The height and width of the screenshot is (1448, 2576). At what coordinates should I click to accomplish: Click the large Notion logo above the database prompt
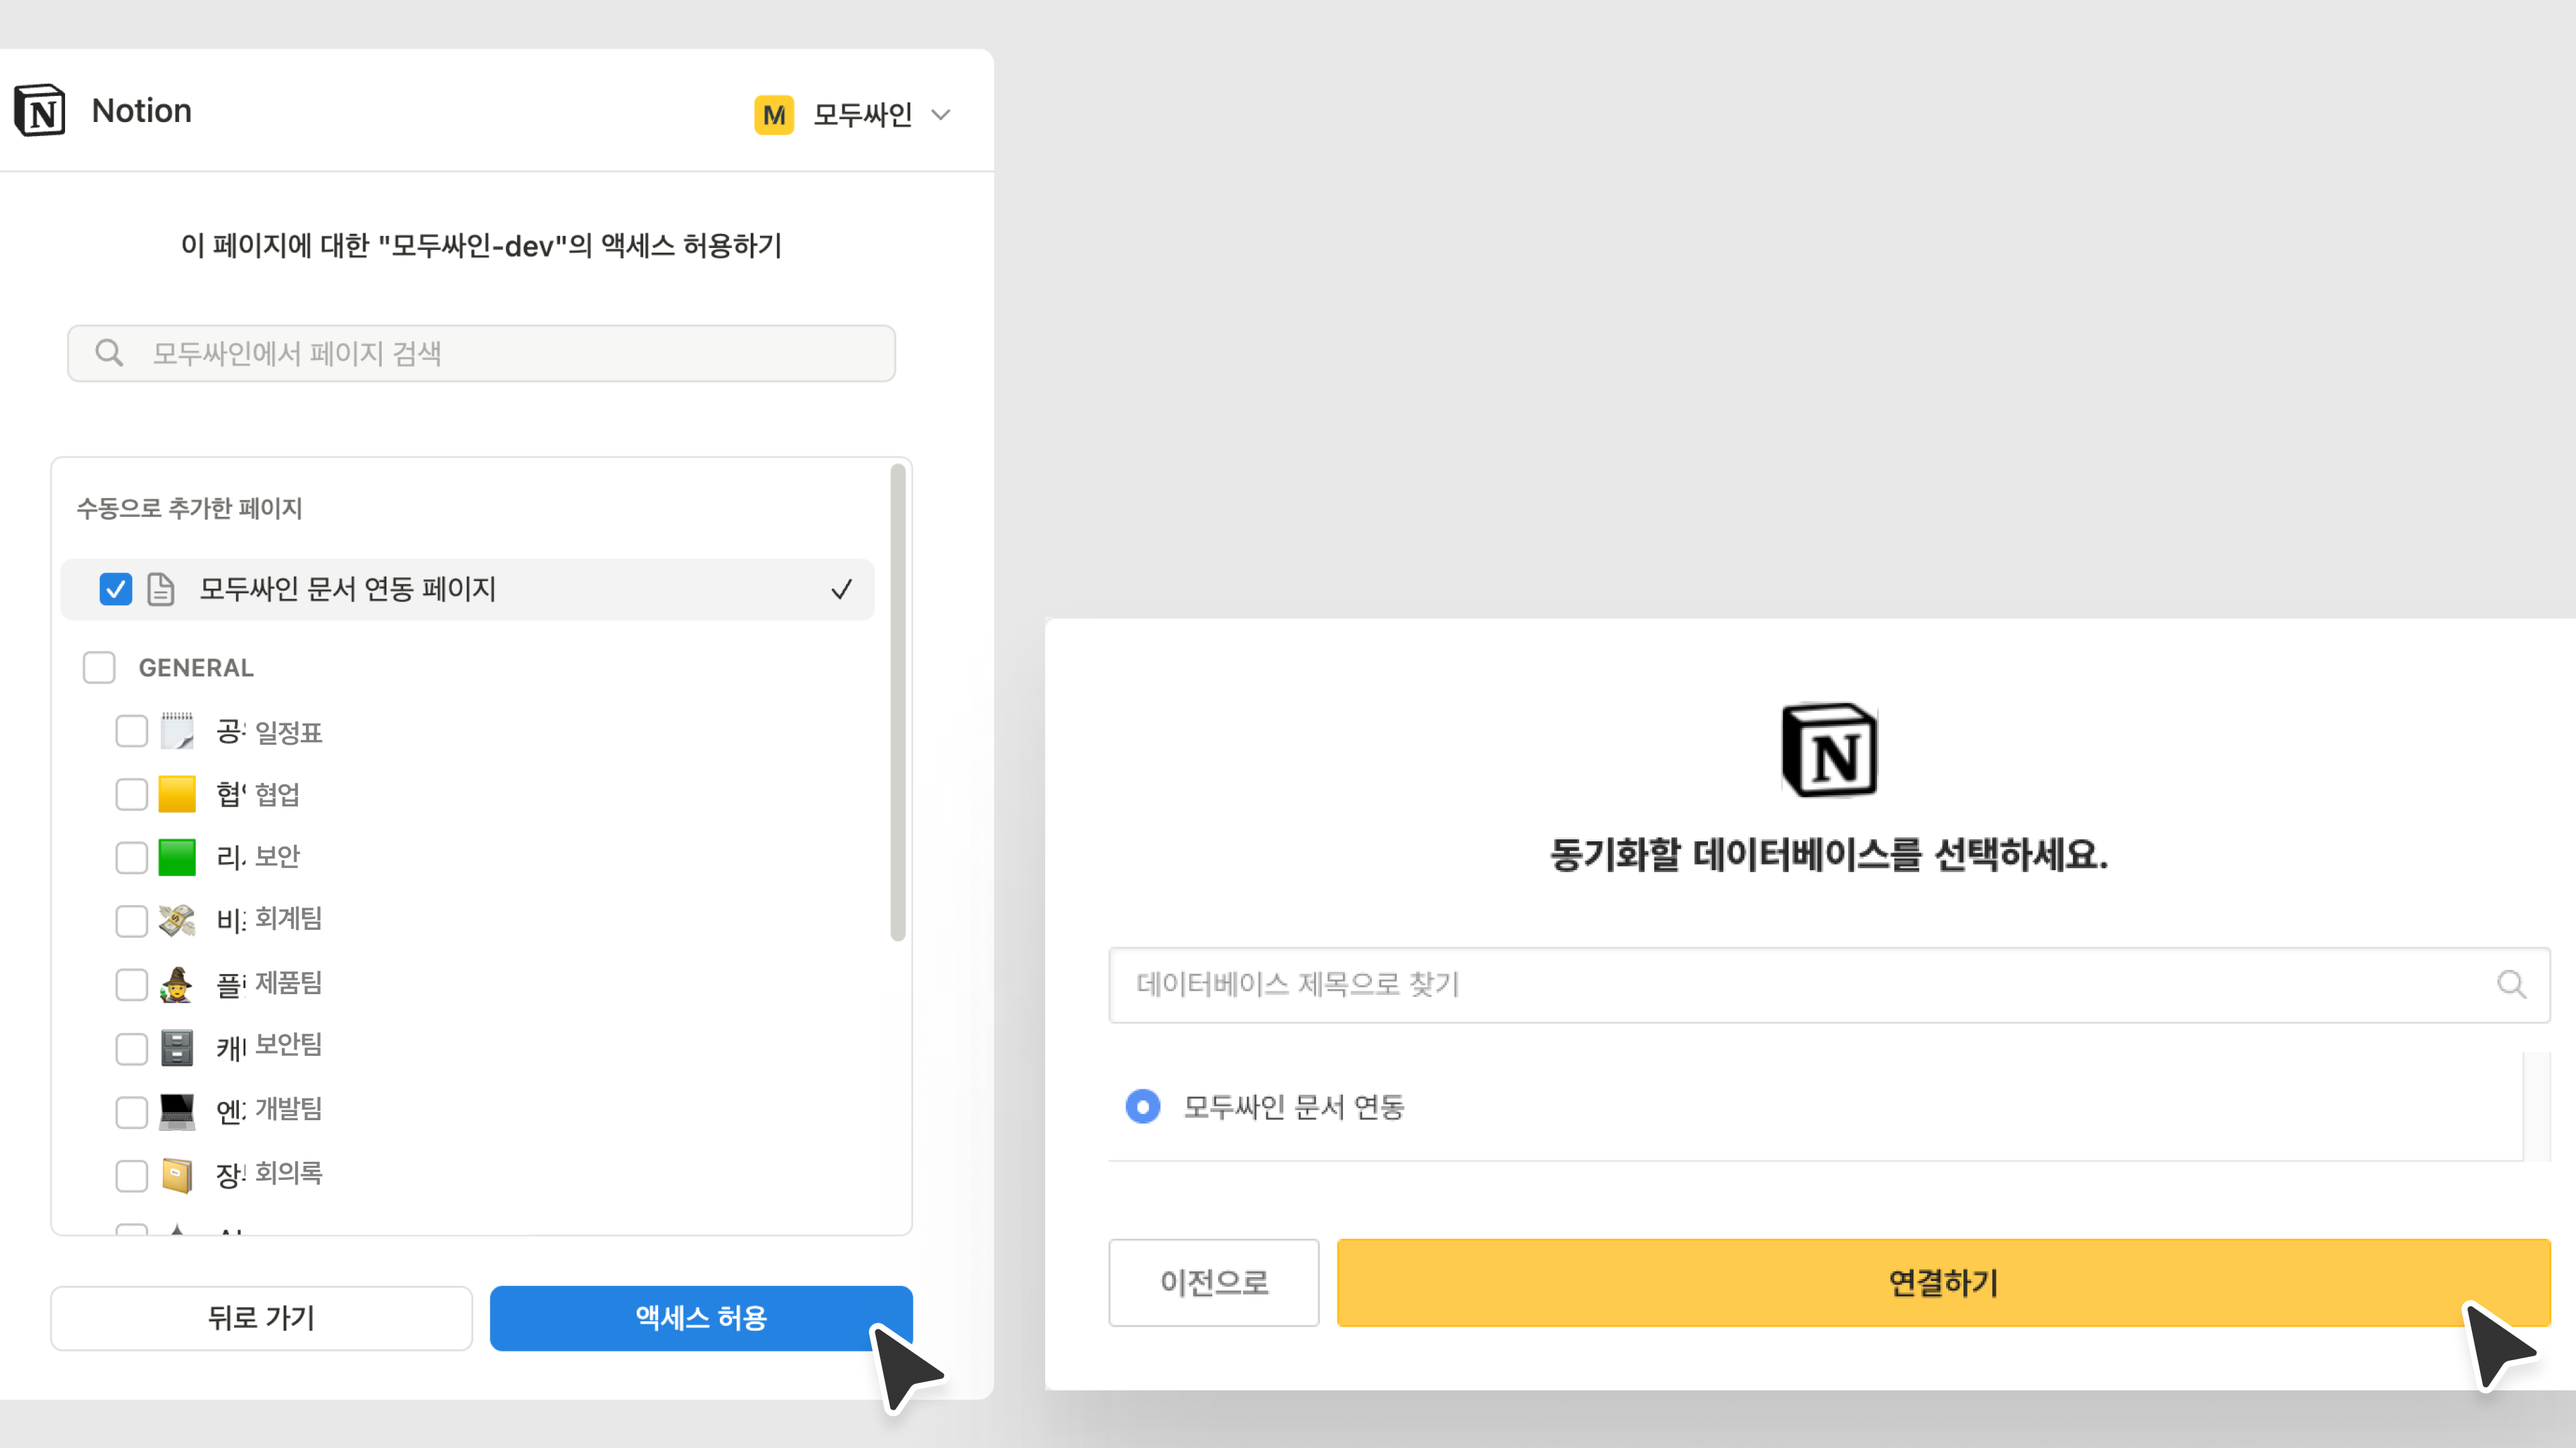pos(1829,751)
